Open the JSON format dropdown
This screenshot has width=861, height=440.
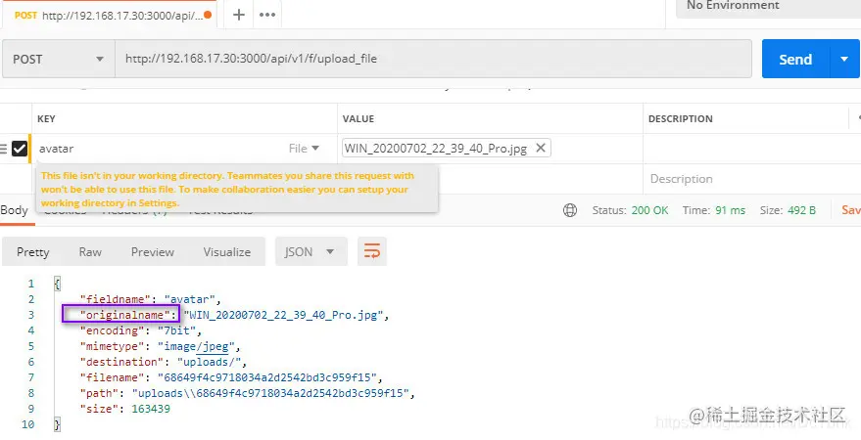point(311,252)
